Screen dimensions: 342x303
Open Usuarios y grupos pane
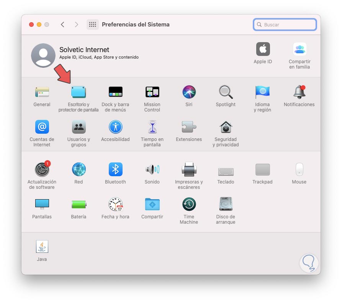click(79, 127)
